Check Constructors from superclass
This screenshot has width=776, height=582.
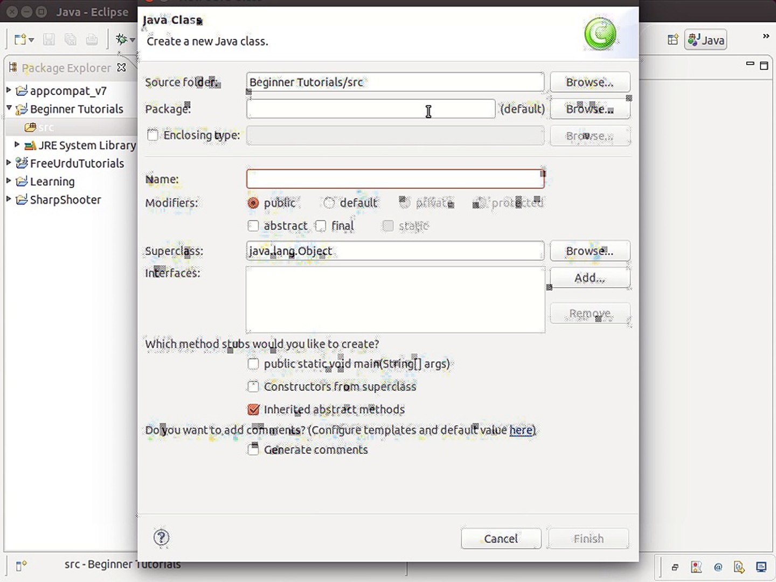253,386
